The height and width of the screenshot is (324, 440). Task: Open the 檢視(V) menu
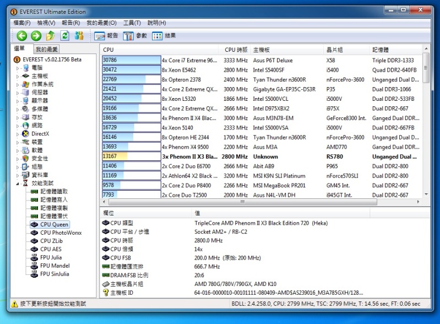pos(46,23)
